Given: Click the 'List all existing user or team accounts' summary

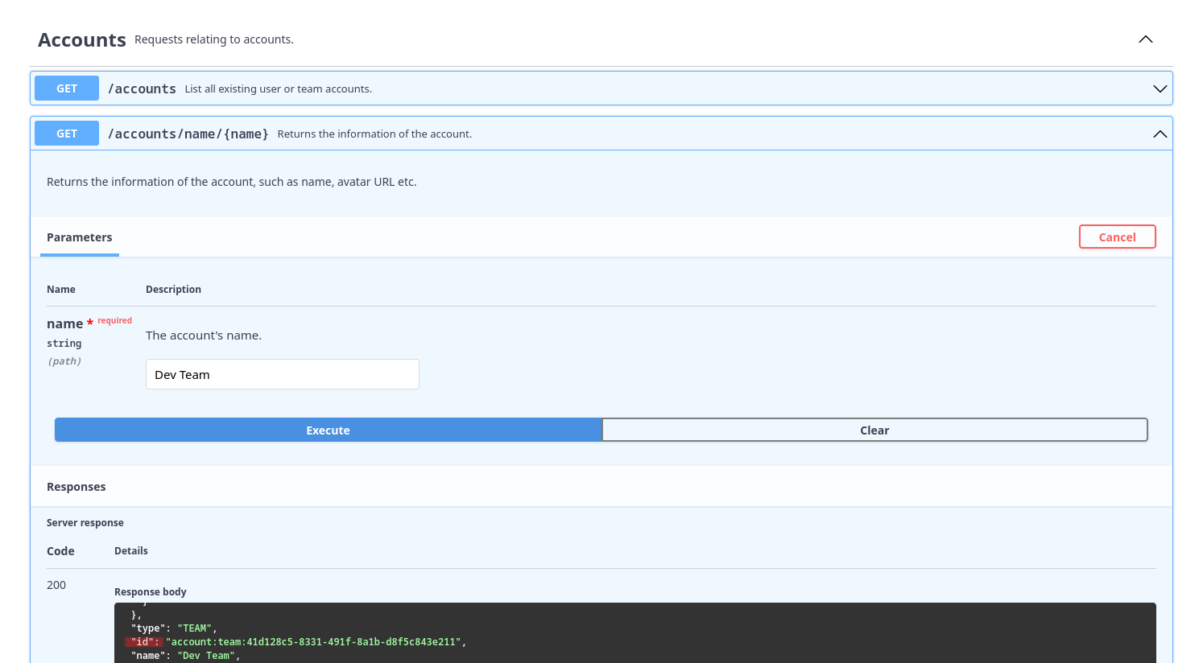Looking at the screenshot, I should point(278,89).
